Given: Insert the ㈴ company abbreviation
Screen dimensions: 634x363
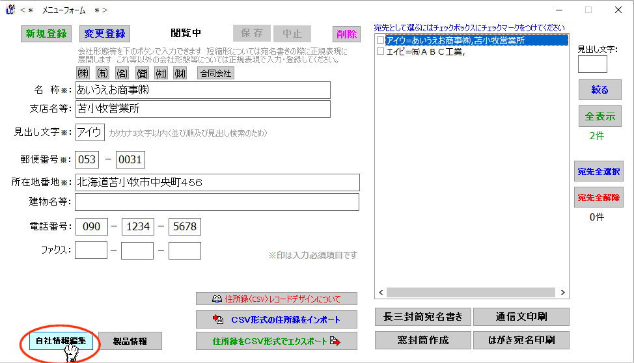Looking at the screenshot, I should point(122,73).
